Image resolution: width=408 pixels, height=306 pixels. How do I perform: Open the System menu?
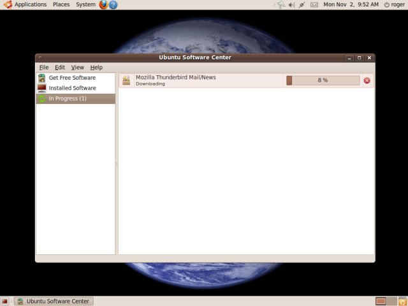click(85, 4)
